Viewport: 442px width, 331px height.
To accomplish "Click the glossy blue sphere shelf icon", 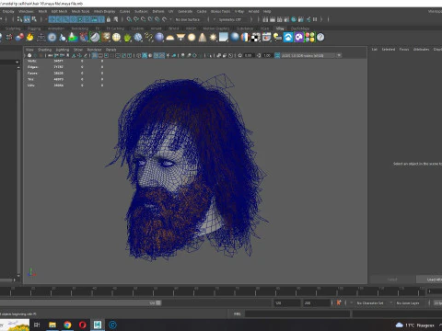I will click(235, 38).
